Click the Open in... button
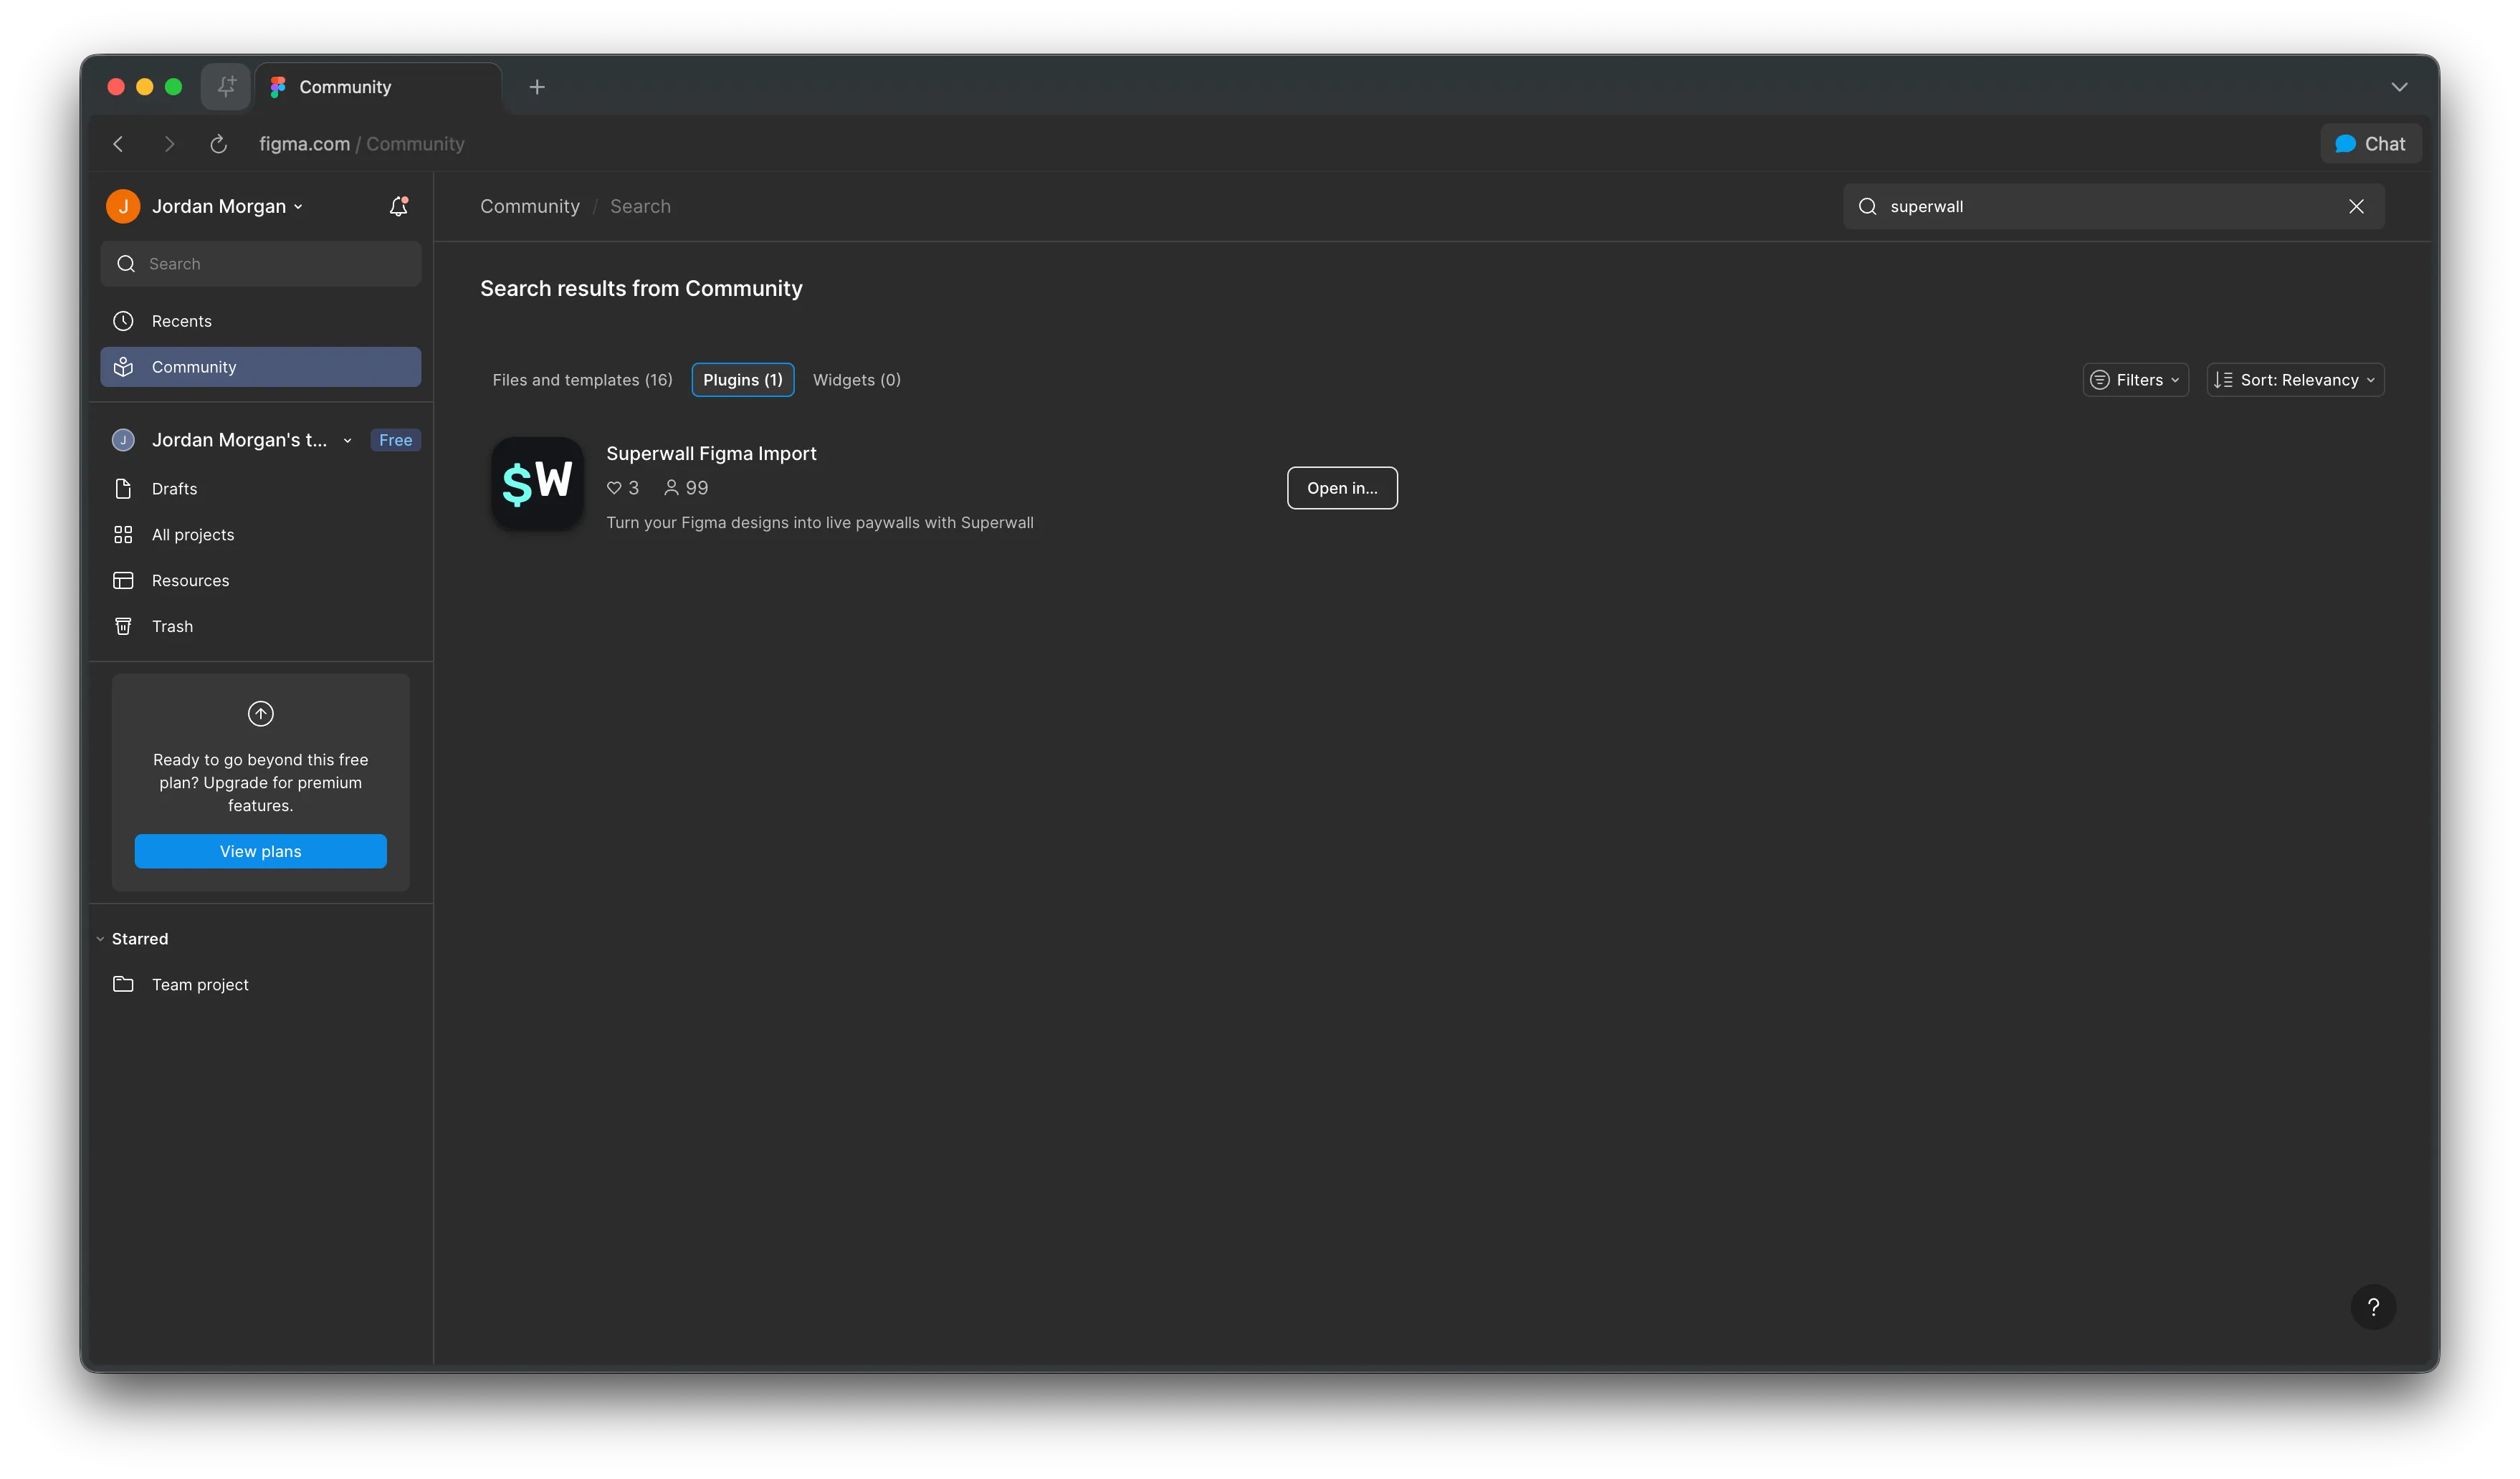The image size is (2520, 1479). pos(1342,488)
